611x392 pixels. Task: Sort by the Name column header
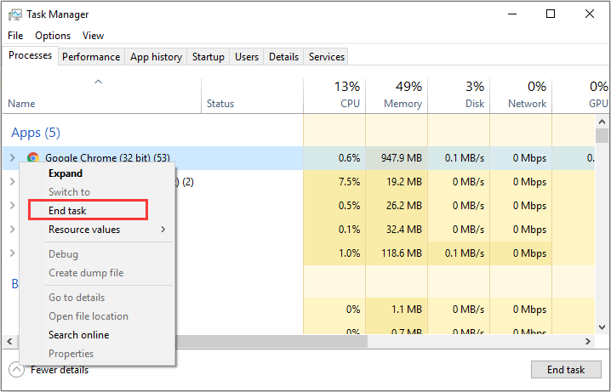102,96
